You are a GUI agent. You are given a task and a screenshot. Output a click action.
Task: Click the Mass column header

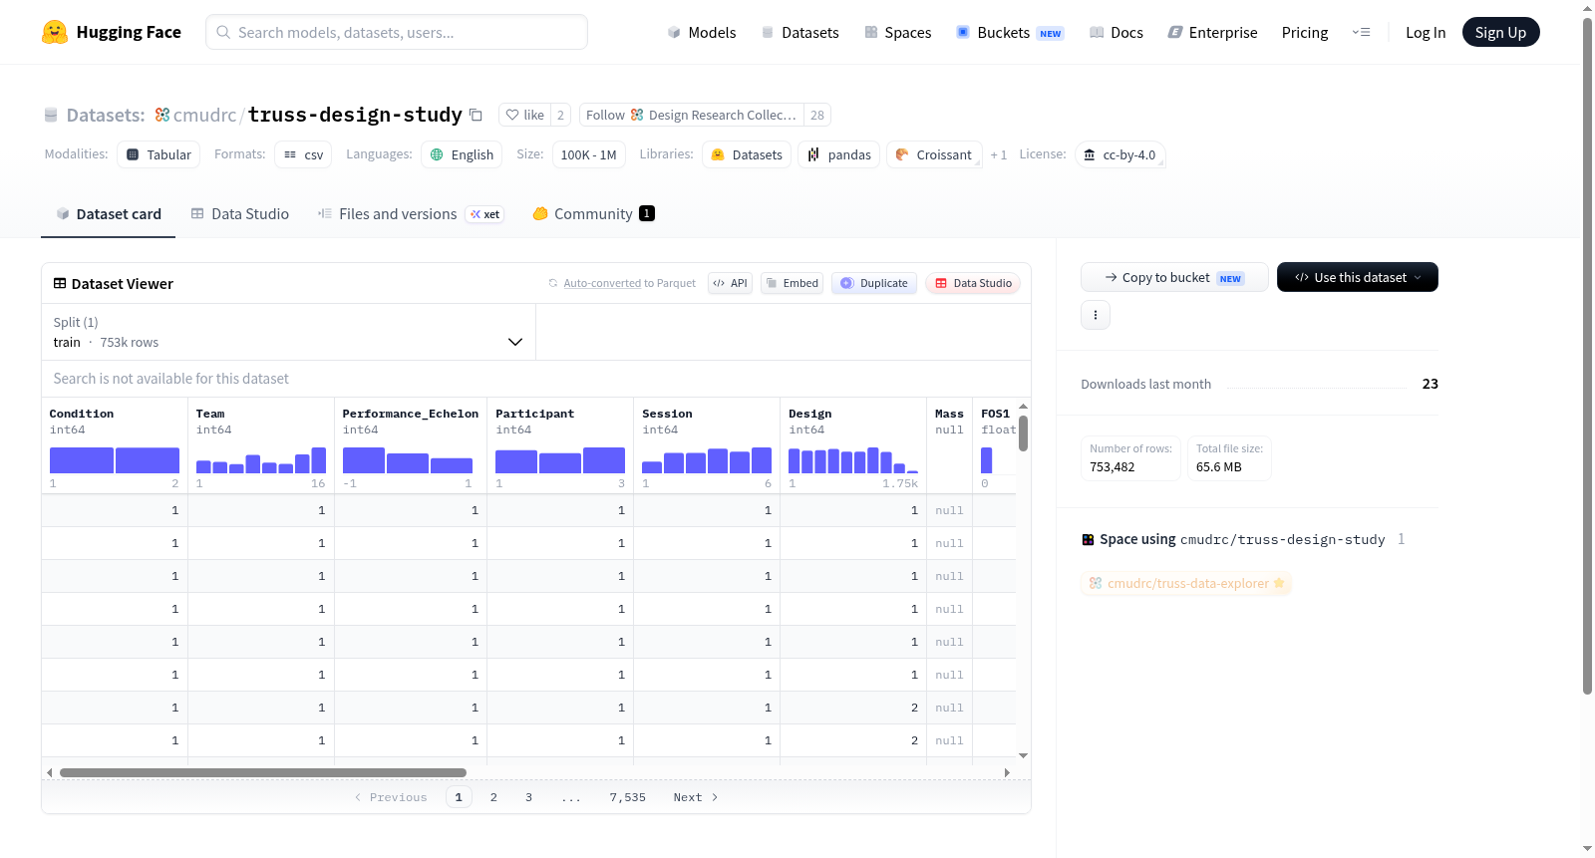(x=949, y=414)
